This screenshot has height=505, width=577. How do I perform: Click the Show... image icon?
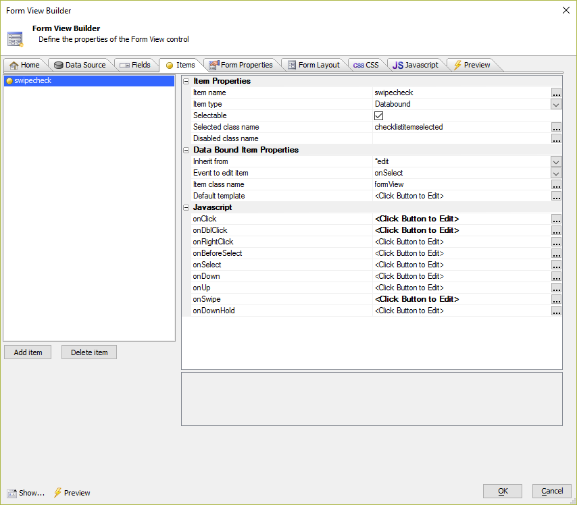pos(11,494)
